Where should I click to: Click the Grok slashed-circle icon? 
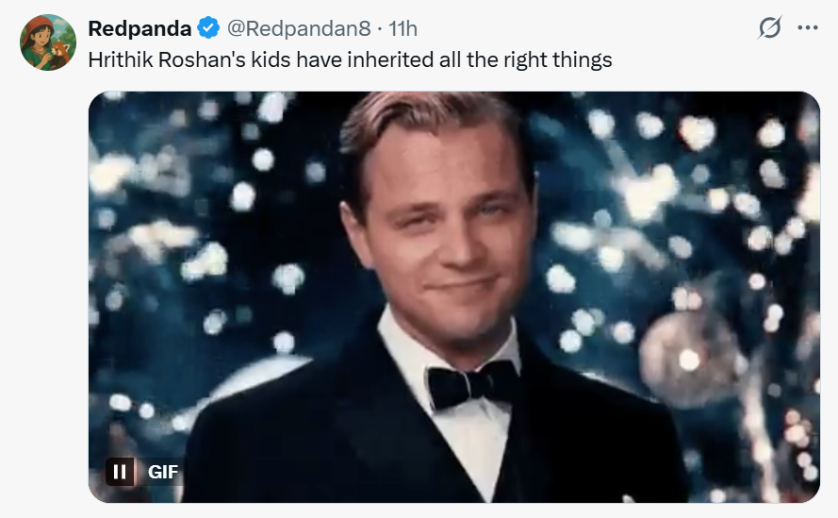[770, 28]
